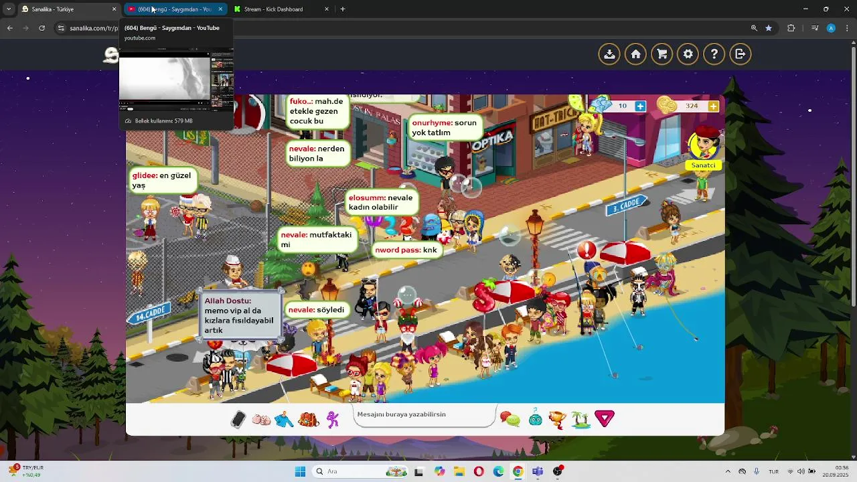The height and width of the screenshot is (482, 857).
Task: Click onurhyme 'sorun yok tatlım' bubble
Action: point(445,128)
